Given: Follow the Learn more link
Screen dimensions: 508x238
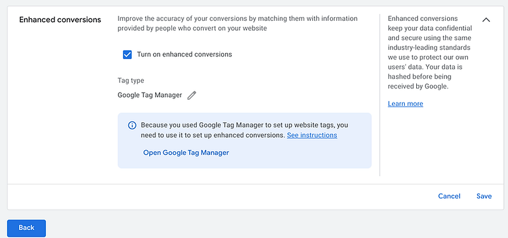Looking at the screenshot, I should 405,104.
